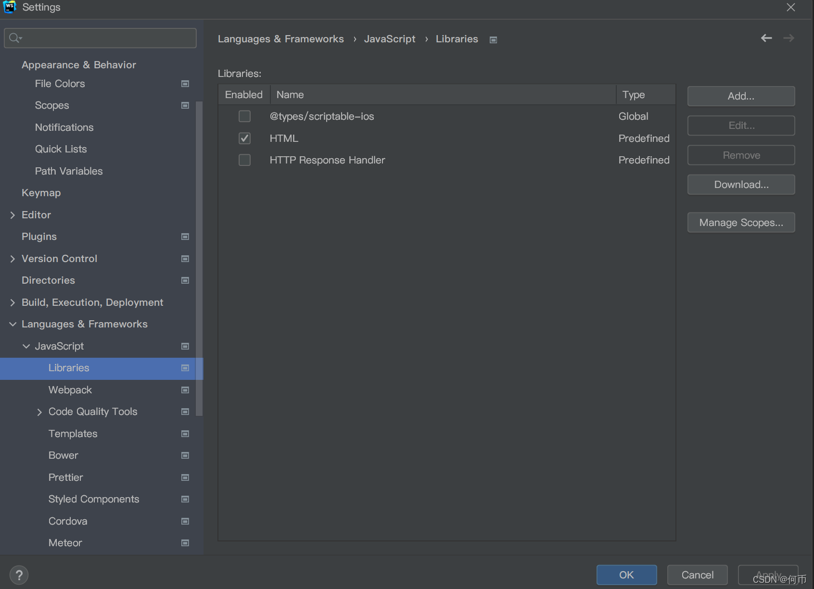Open the Bower settings page
This screenshot has width=814, height=589.
64,455
